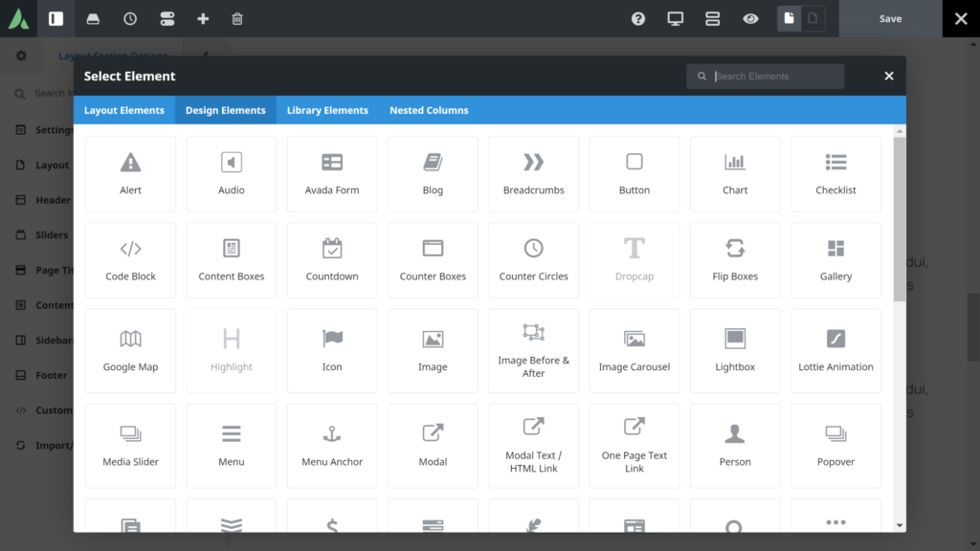The height and width of the screenshot is (551, 980).
Task: Add the Checklist element
Action: tap(835, 174)
